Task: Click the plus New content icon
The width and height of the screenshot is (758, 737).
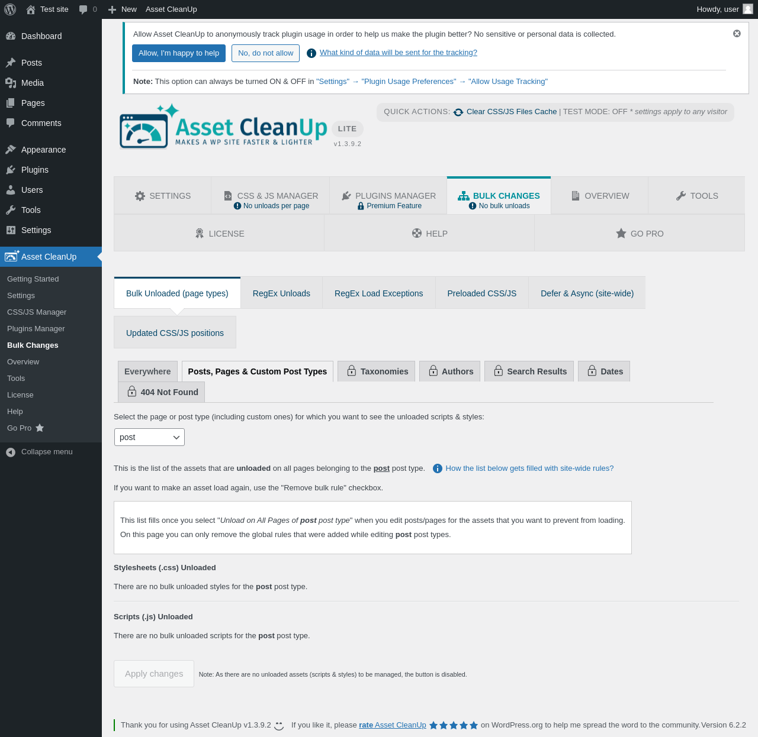Action: pos(112,9)
